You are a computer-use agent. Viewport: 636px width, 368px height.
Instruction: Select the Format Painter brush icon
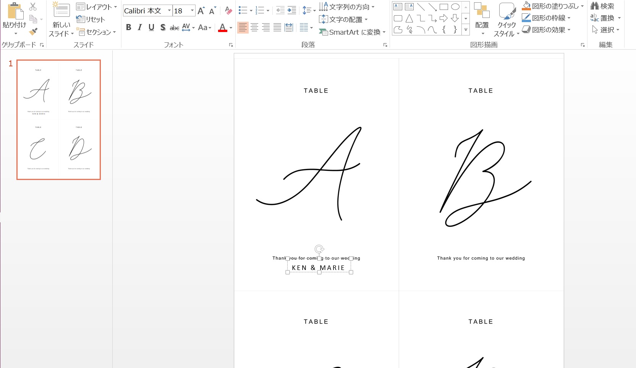tap(34, 32)
